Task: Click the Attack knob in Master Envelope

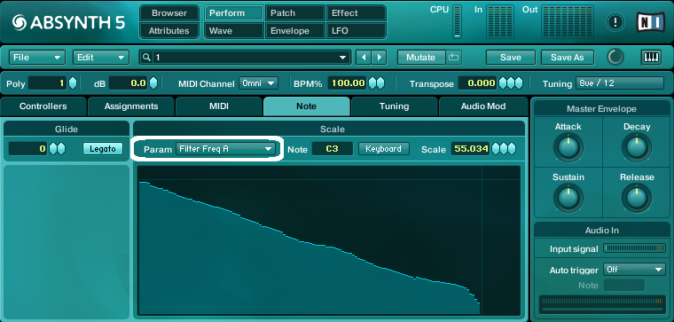Action: click(568, 147)
